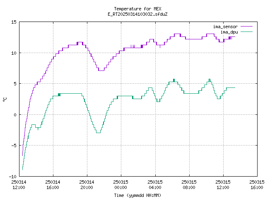Click the x-axis label 250314 16:00

[53, 185]
